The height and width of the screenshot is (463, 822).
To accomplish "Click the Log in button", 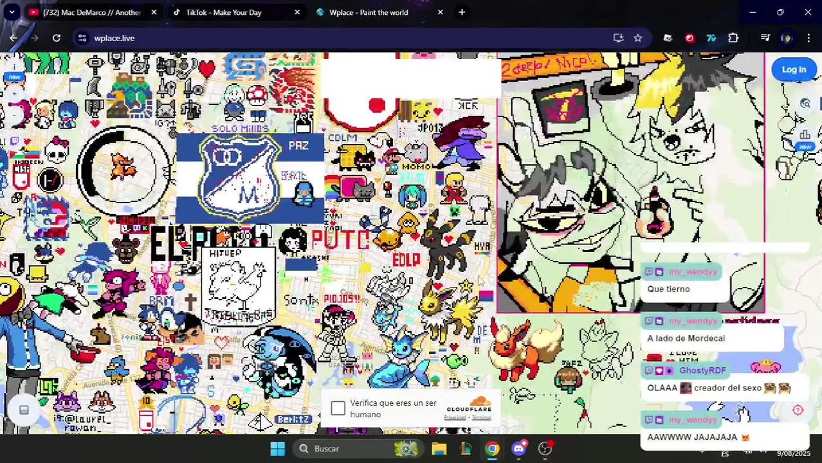I will (794, 69).
